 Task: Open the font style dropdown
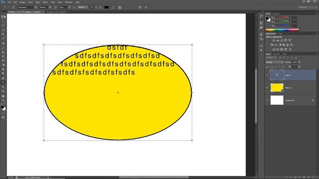tap(50, 7)
